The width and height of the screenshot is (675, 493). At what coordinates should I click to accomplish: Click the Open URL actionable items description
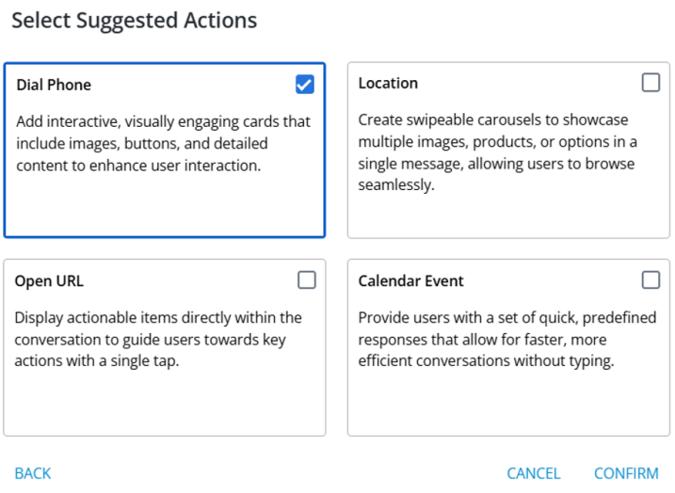[158, 340]
